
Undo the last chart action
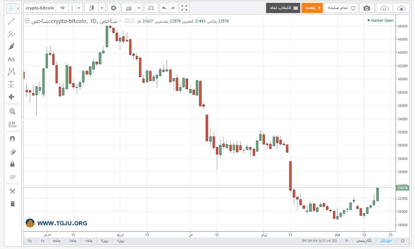pyautogui.click(x=164, y=8)
